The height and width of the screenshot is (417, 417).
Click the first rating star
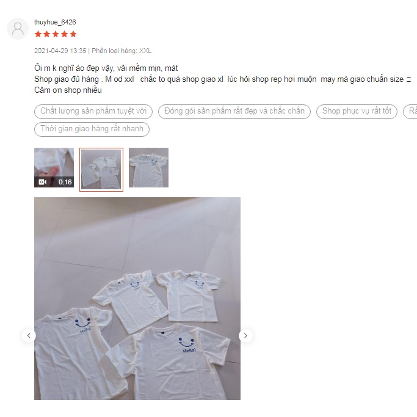pos(38,34)
